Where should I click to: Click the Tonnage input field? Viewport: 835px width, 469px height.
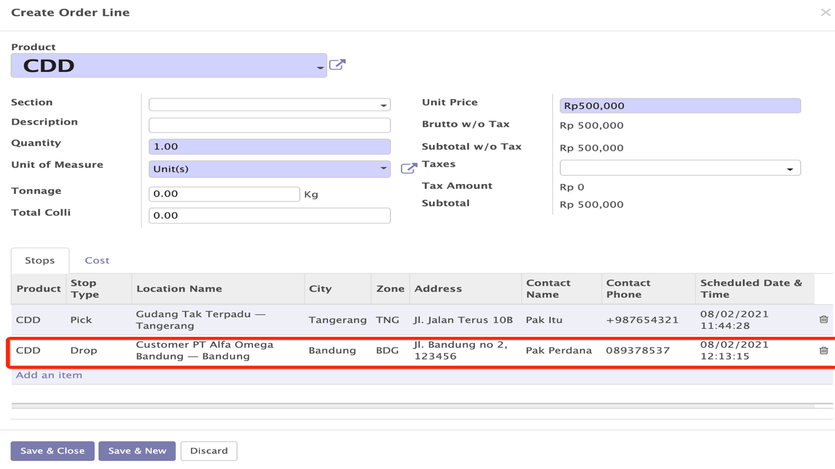tap(224, 194)
